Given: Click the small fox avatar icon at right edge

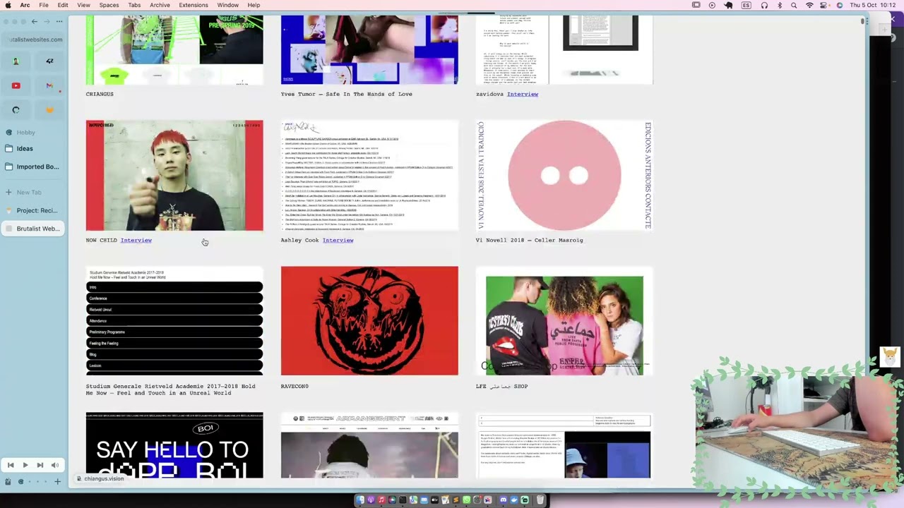Looking at the screenshot, I should (x=889, y=356).
